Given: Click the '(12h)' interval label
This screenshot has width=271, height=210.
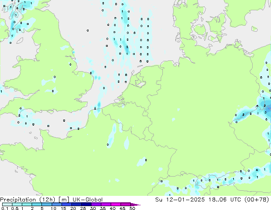Looking at the screenshot, I should [47, 200].
